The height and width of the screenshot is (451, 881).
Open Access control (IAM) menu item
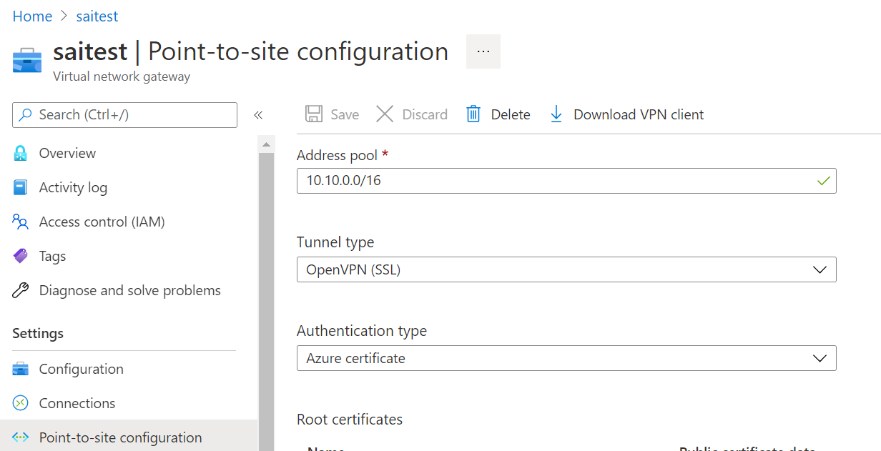[x=102, y=222]
